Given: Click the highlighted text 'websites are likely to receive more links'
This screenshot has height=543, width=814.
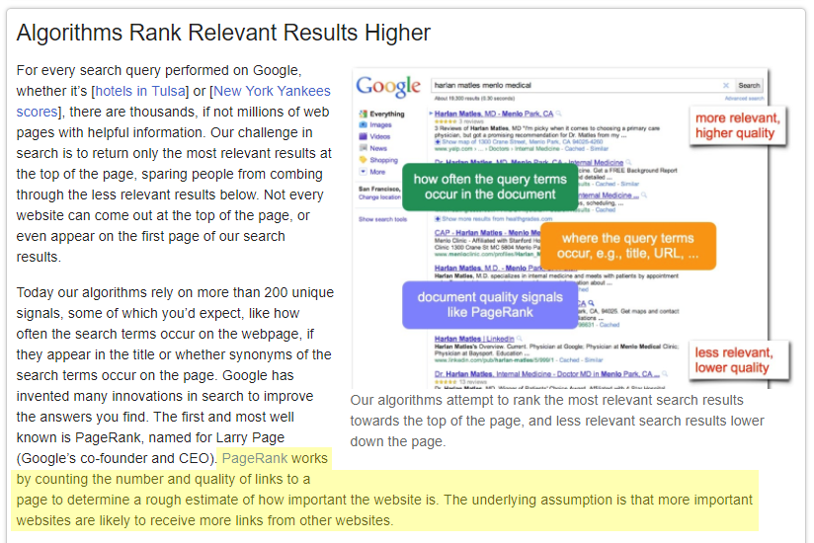Looking at the screenshot, I should (x=138, y=520).
